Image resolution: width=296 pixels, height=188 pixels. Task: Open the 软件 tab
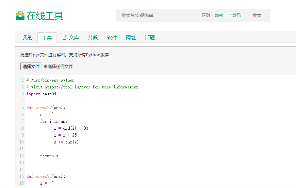(112, 37)
